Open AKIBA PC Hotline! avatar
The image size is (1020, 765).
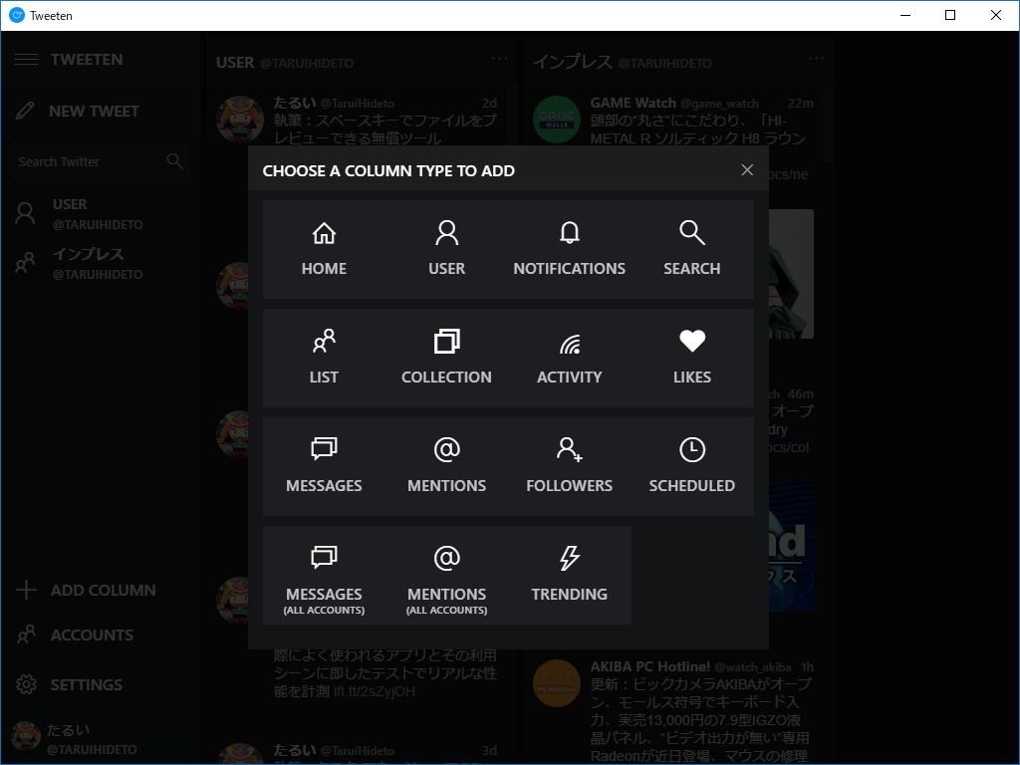(556, 683)
